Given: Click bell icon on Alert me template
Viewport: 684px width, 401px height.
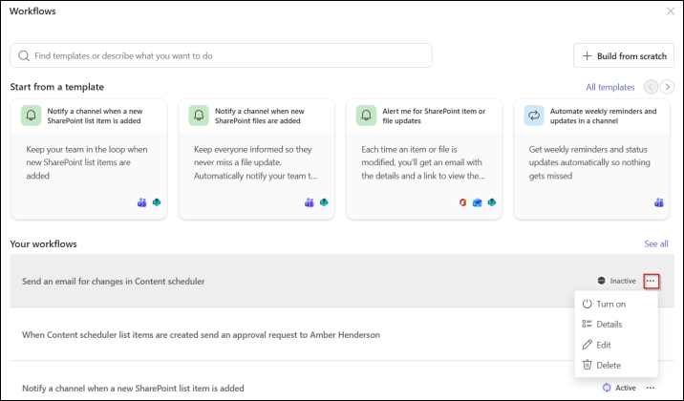Looking at the screenshot, I should (x=366, y=116).
